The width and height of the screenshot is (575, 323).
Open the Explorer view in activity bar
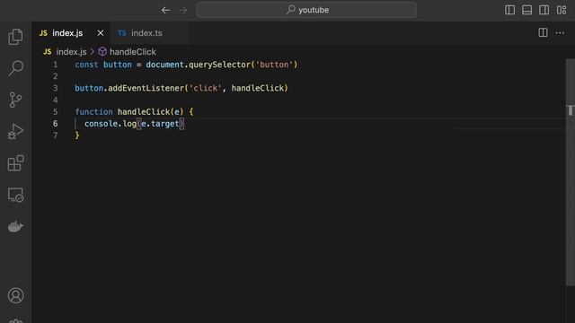pos(15,37)
